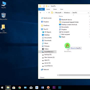
Task: Switch to the View ribbon tab
Action: pos(61,9)
